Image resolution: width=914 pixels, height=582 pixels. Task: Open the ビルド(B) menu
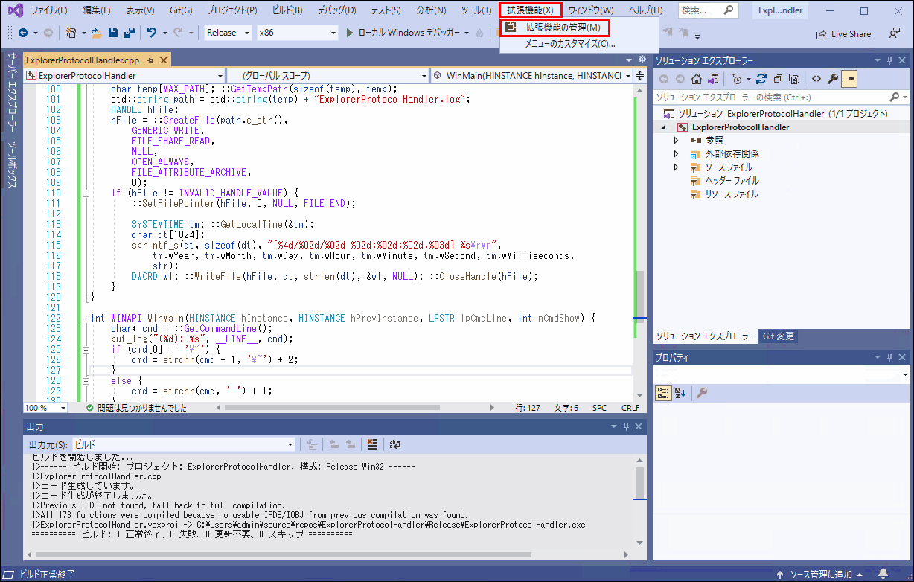287,10
